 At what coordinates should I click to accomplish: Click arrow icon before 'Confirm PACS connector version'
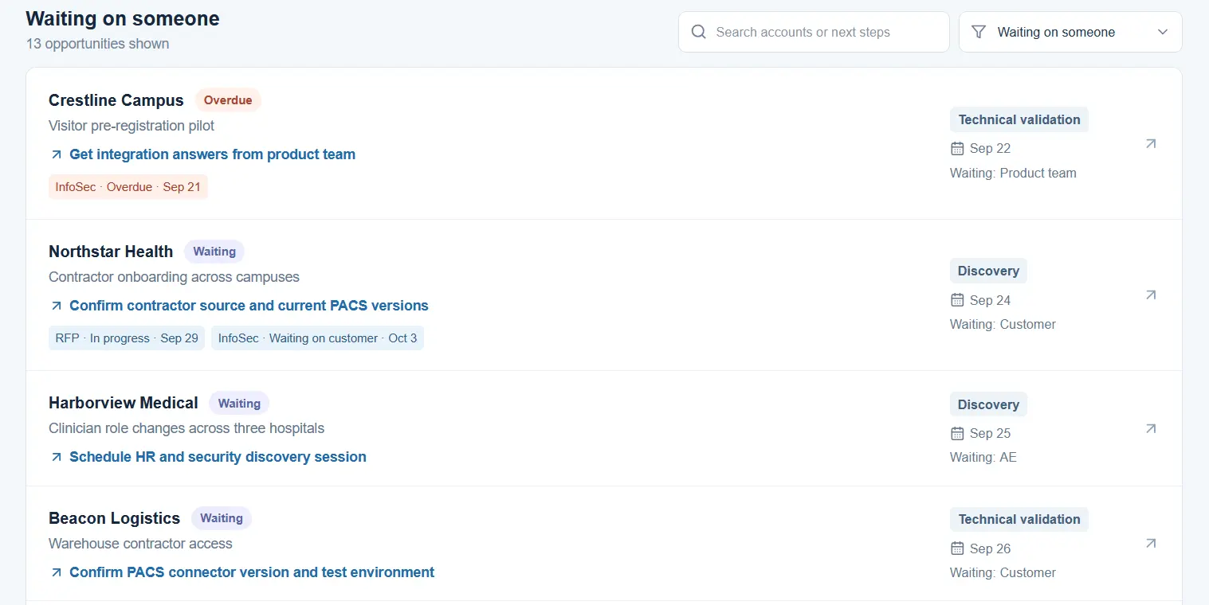pos(57,572)
